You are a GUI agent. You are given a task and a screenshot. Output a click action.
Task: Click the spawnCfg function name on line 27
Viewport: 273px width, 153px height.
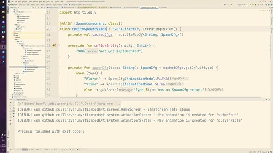pos(100,68)
